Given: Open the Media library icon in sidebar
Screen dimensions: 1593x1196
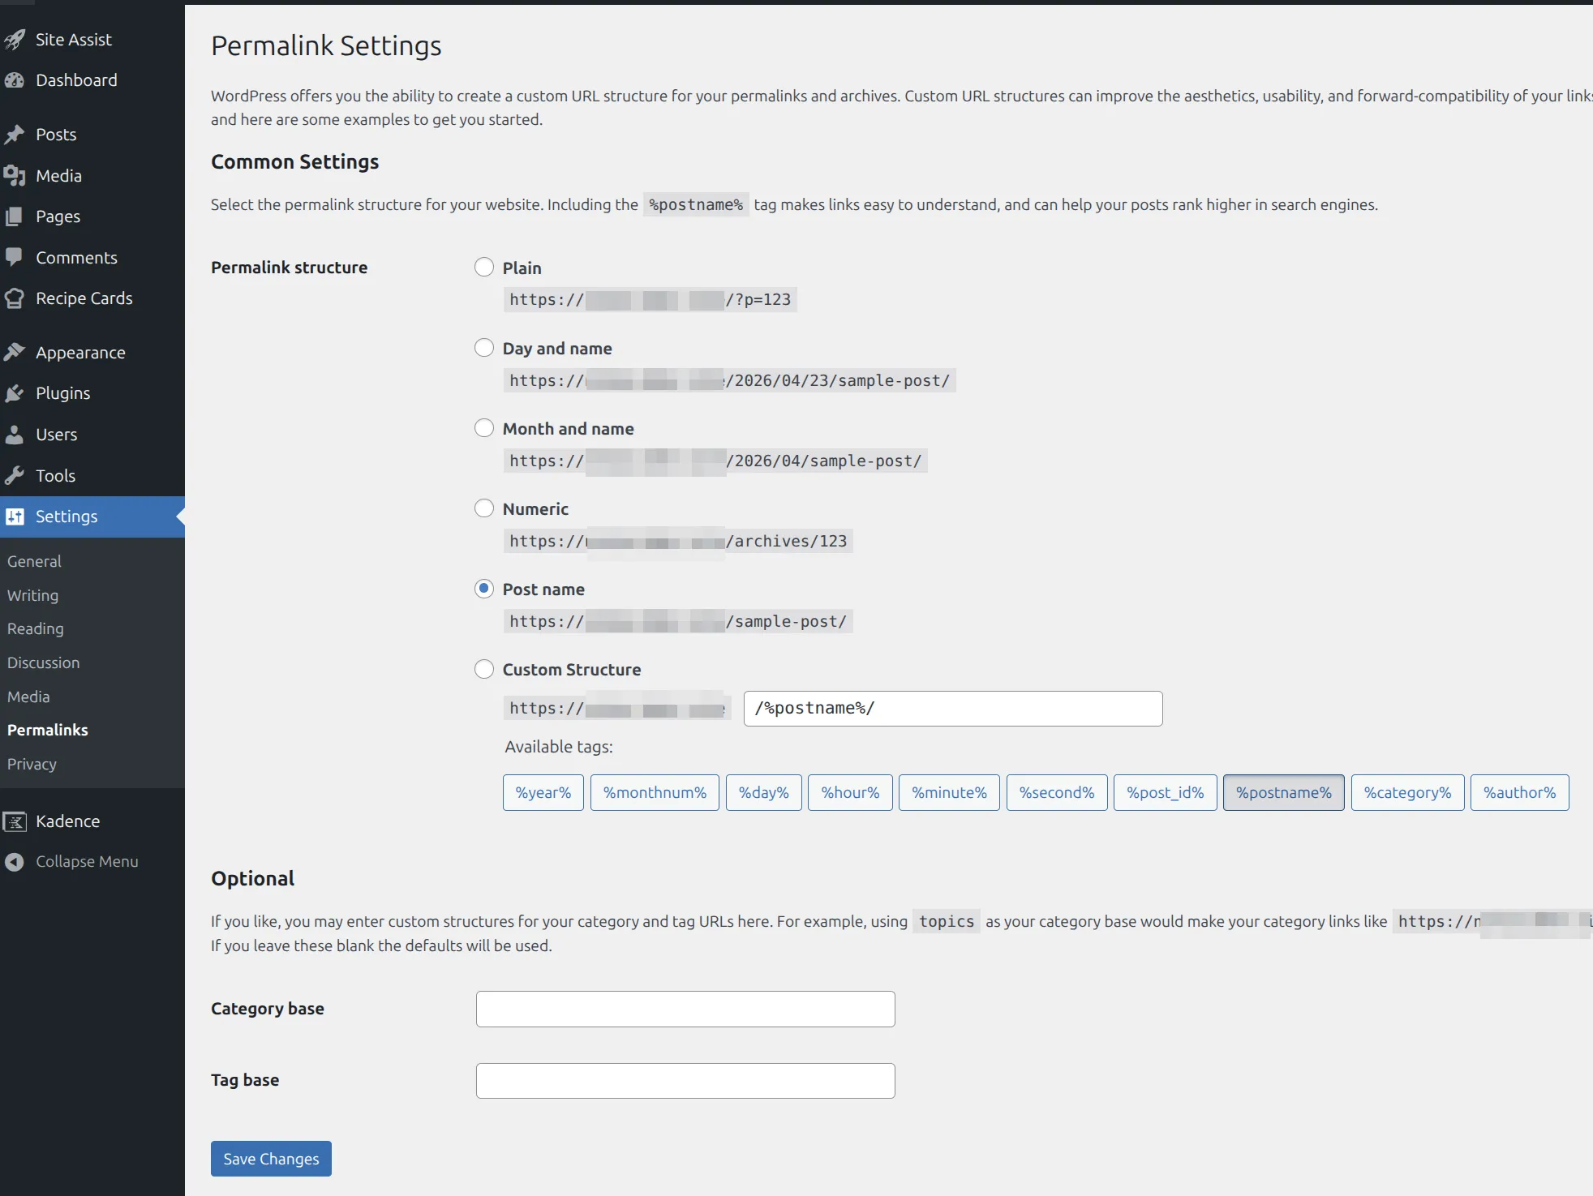Looking at the screenshot, I should pyautogui.click(x=15, y=176).
